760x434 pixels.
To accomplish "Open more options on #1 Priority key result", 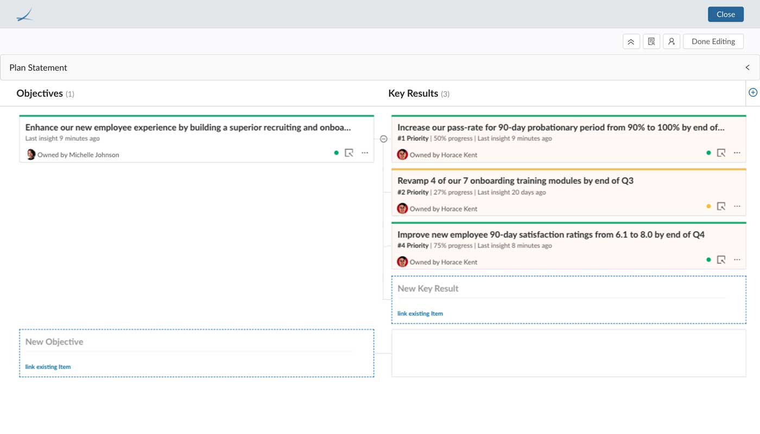I will point(737,153).
